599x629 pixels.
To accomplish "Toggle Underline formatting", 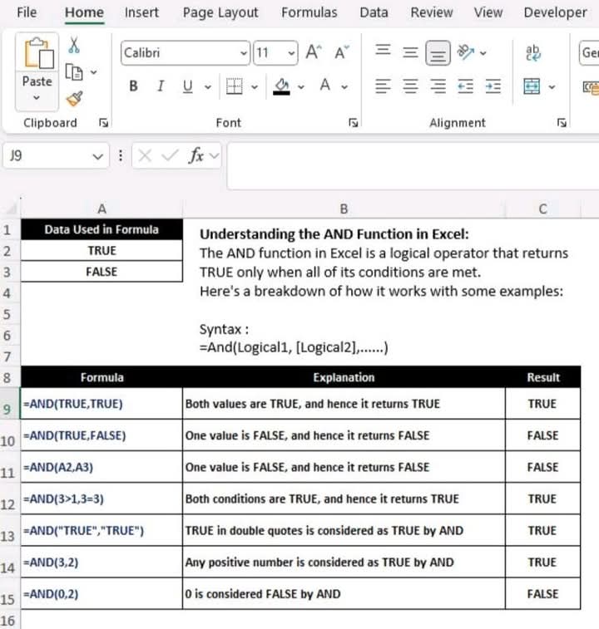I will pos(188,86).
